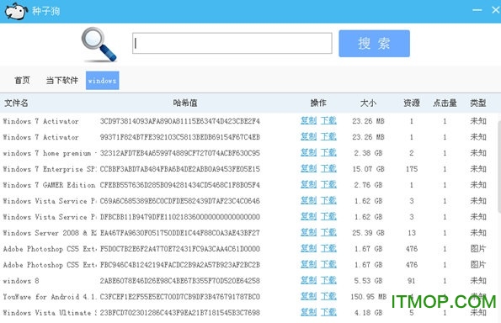The height and width of the screenshot is (323, 501).
Task: Download the entry with hash DFBCBB11B9479
Action: (328, 216)
